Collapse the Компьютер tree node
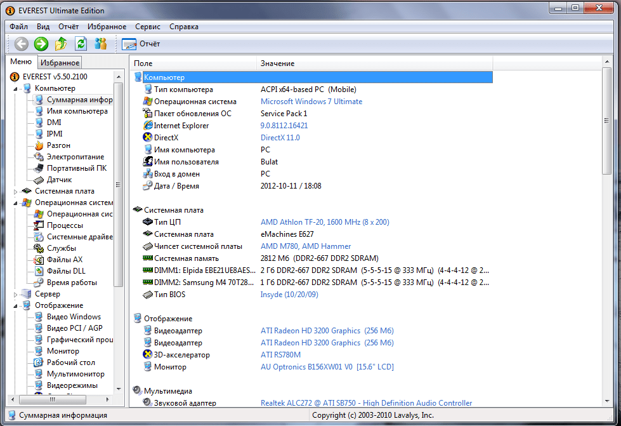This screenshot has height=426, width=621. (16, 88)
